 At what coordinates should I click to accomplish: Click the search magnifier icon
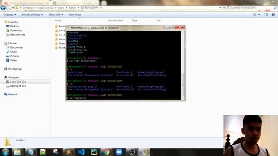click(275, 8)
